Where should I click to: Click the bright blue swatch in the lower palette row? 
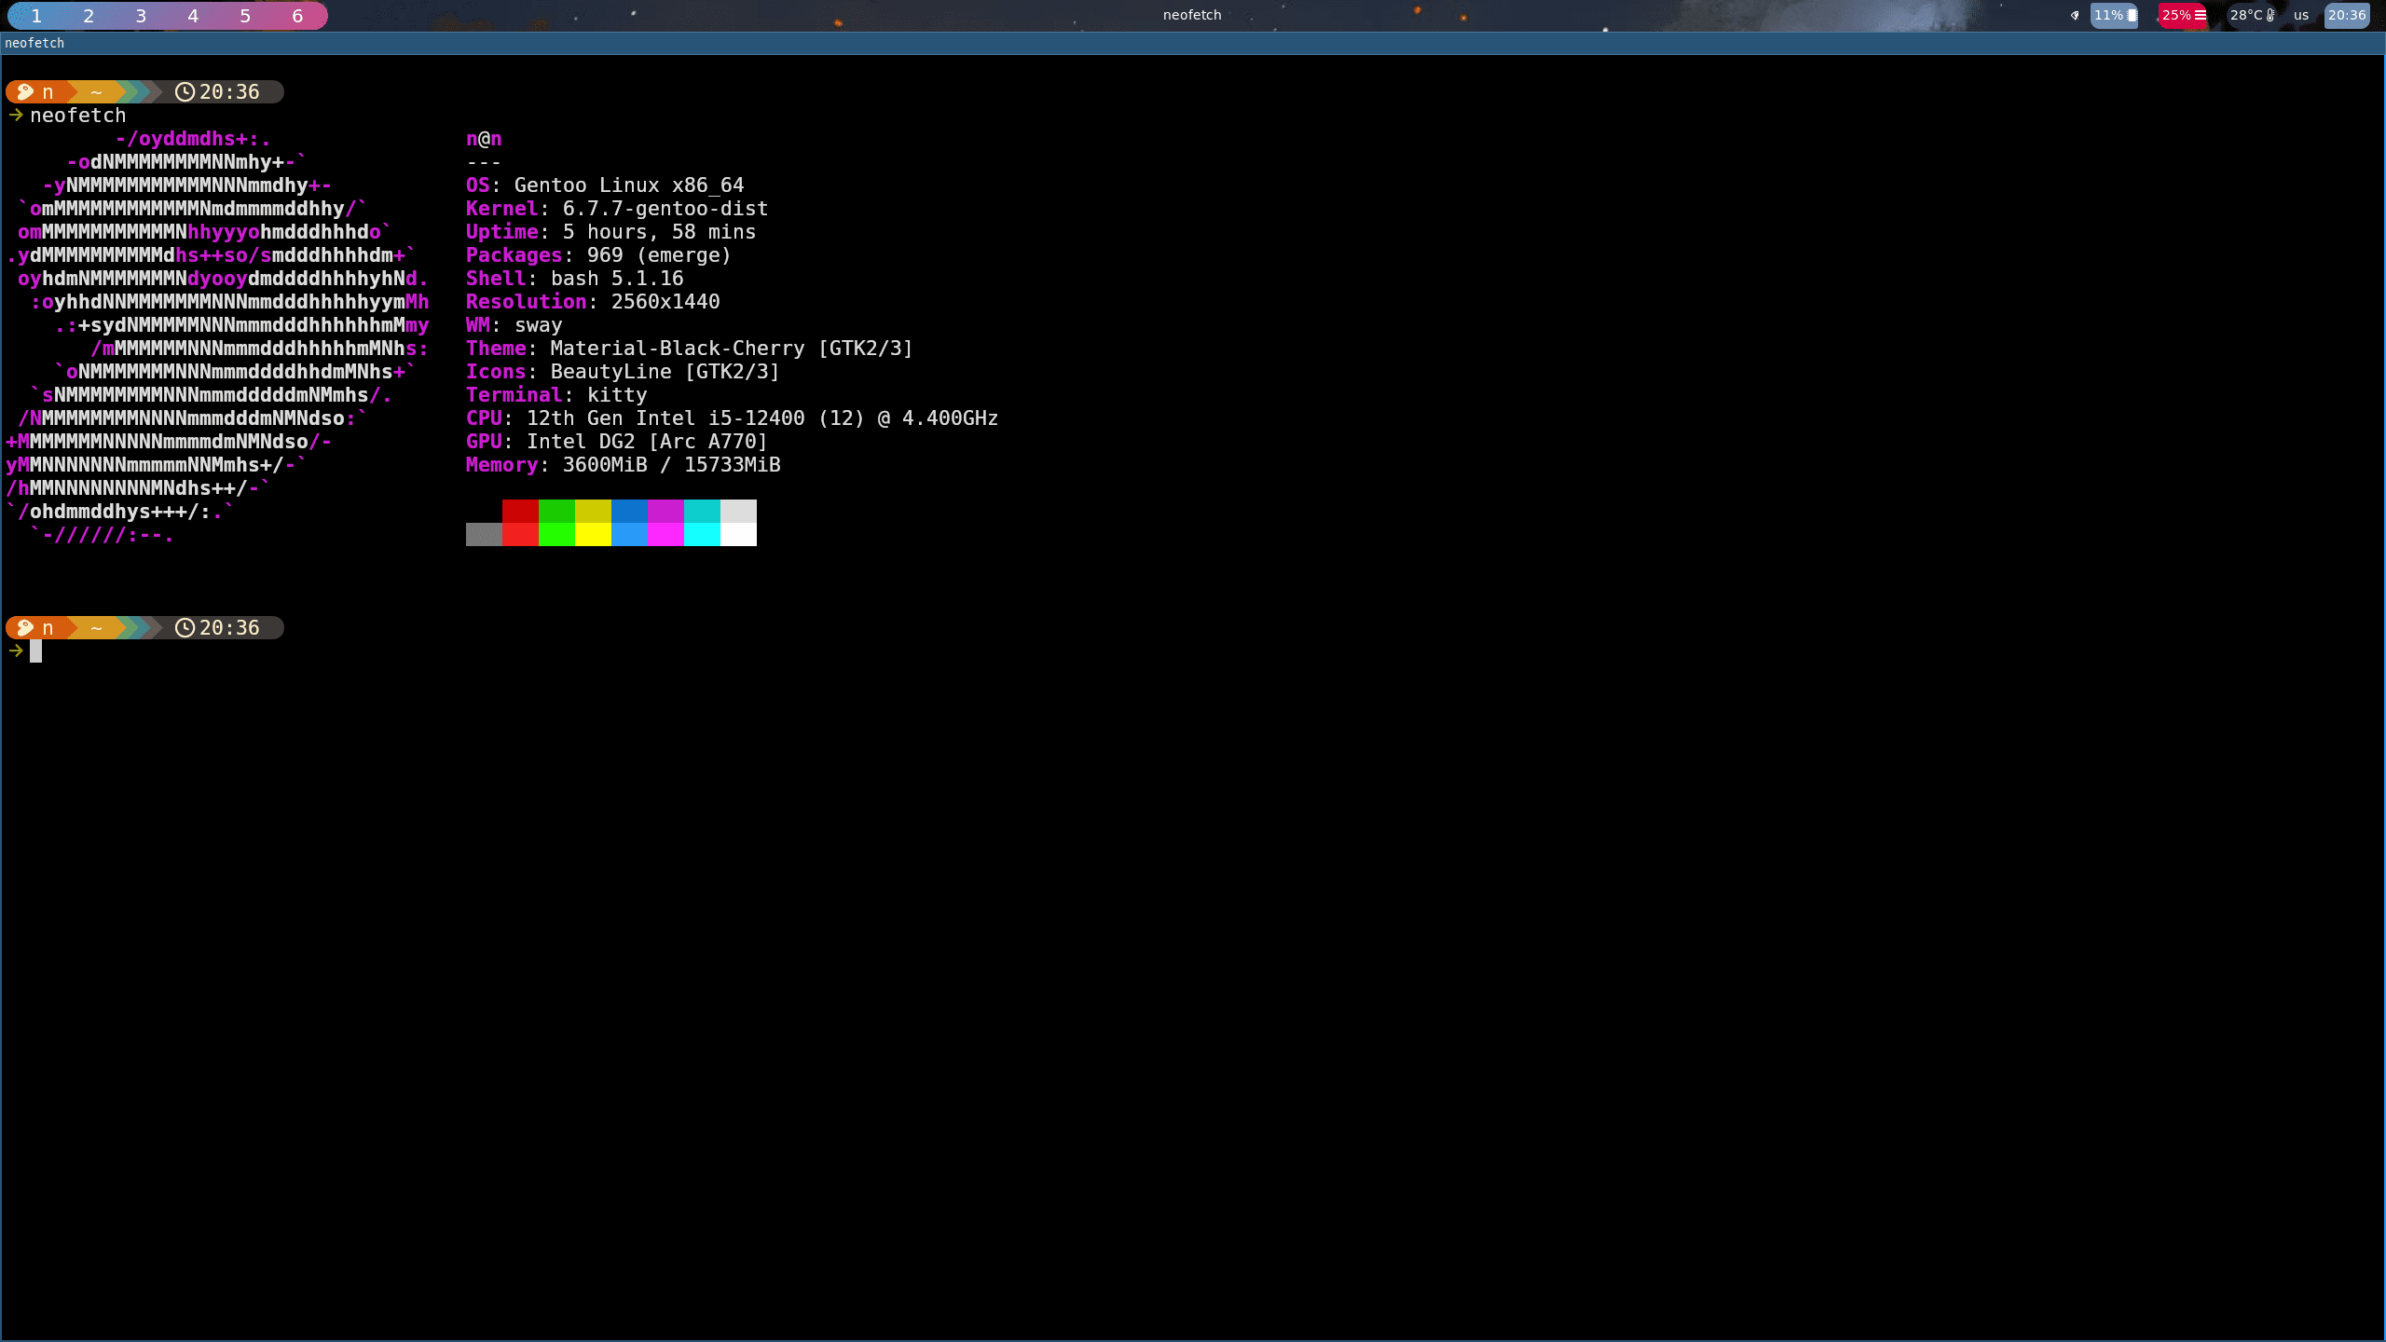coord(629,534)
